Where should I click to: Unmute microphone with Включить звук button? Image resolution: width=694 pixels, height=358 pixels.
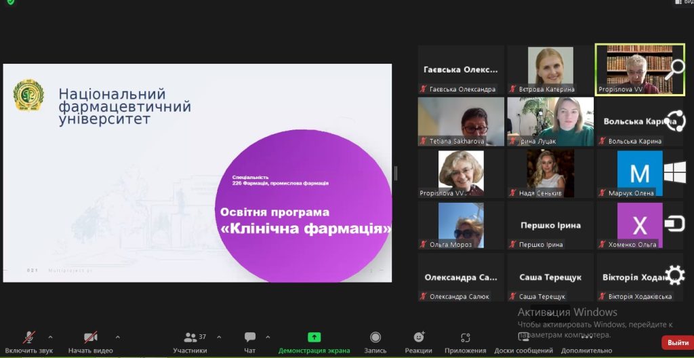tap(29, 342)
